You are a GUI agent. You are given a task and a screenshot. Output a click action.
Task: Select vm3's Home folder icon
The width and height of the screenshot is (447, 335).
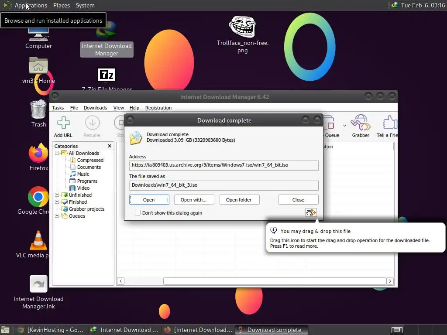(x=38, y=65)
